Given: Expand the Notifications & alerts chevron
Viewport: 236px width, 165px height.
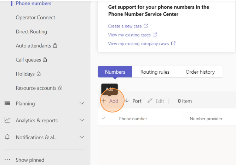Looking at the screenshot, I should (x=82, y=137).
